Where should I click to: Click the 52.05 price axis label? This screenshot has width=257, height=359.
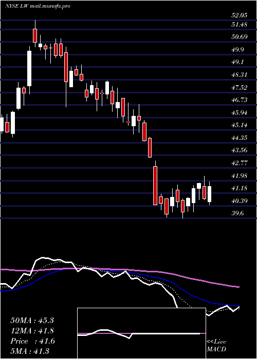point(240,15)
